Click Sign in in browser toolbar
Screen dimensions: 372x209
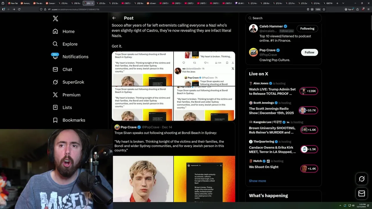(x=349, y=9)
